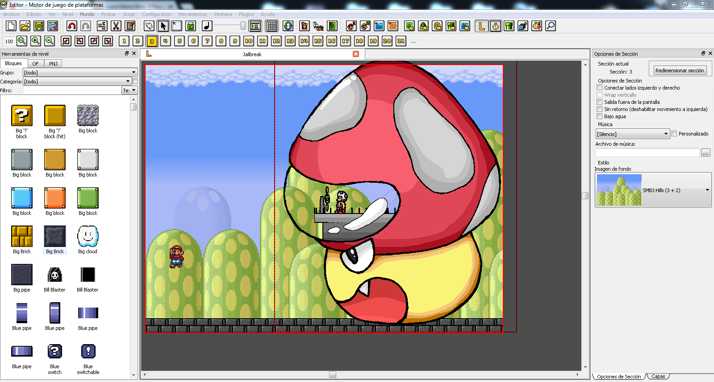
Task: Open a file with the folder icon
Action: (25, 26)
